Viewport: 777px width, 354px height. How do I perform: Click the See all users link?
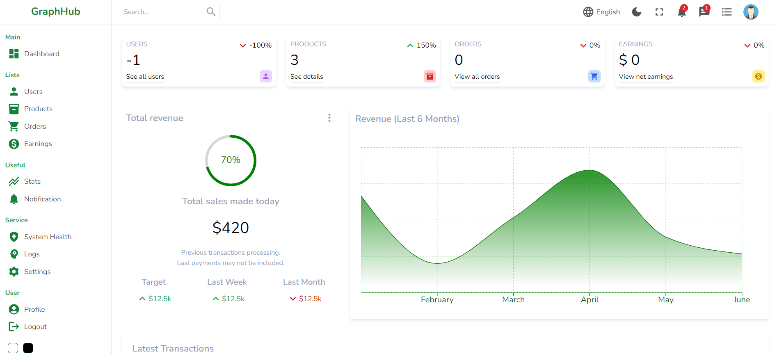[x=145, y=77]
